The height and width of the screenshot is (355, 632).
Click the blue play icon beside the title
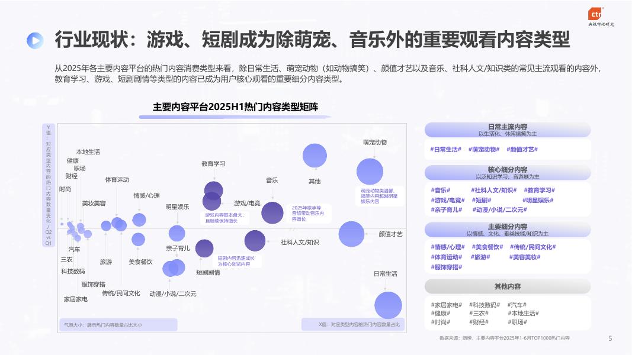[x=35, y=40]
